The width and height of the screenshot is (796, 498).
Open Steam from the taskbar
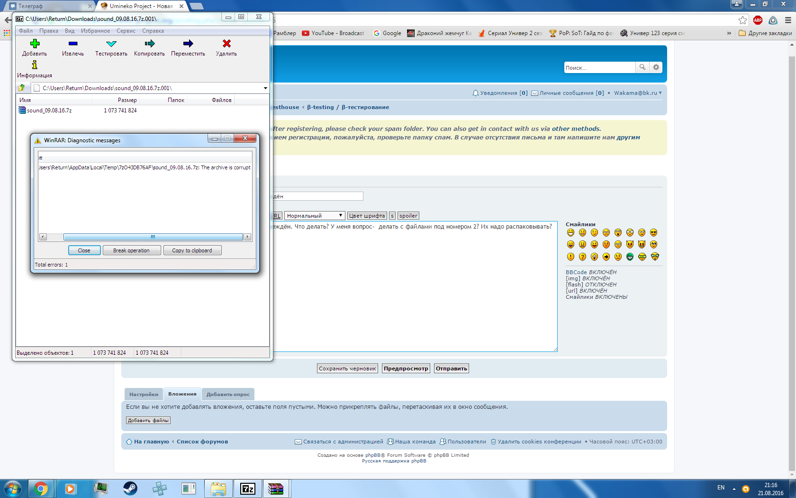pyautogui.click(x=130, y=489)
